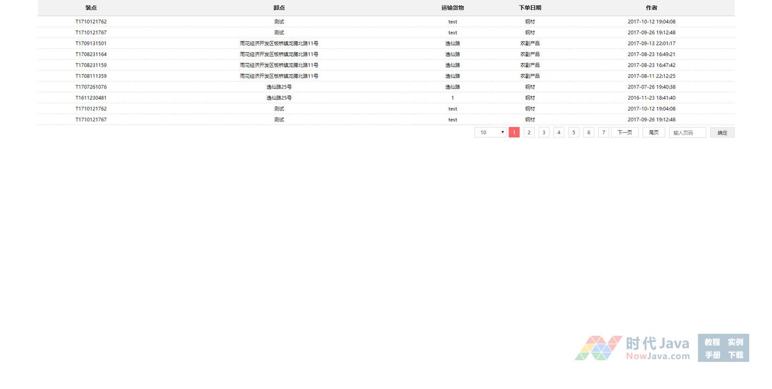Open page 6 in pagination
This screenshot has width=772, height=389.
tap(589, 132)
